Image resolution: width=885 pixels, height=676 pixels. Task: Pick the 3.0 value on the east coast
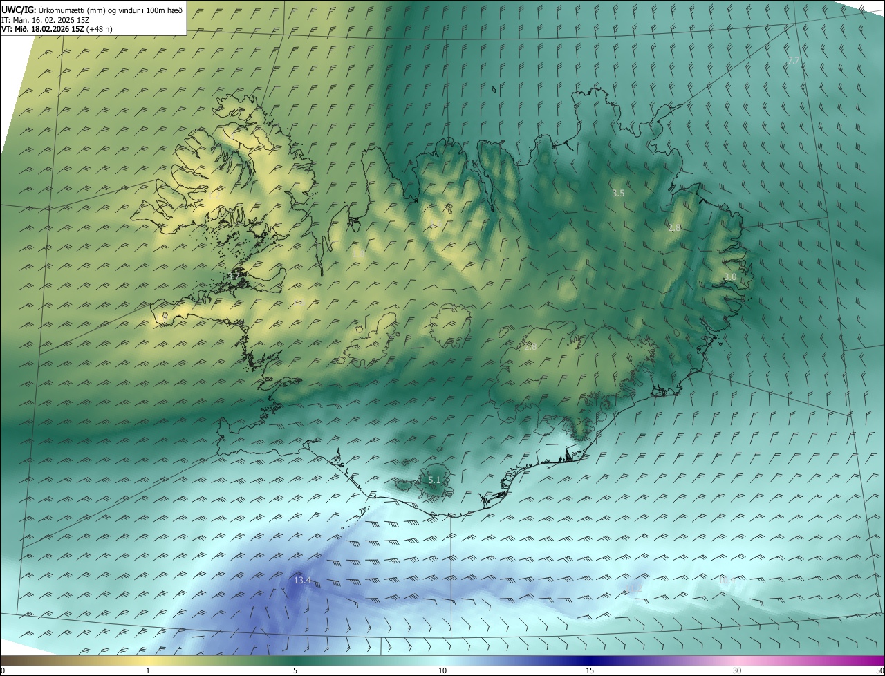point(730,276)
